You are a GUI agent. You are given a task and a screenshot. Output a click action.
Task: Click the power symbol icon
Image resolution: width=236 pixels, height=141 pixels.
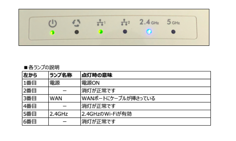pyautogui.click(x=53, y=23)
